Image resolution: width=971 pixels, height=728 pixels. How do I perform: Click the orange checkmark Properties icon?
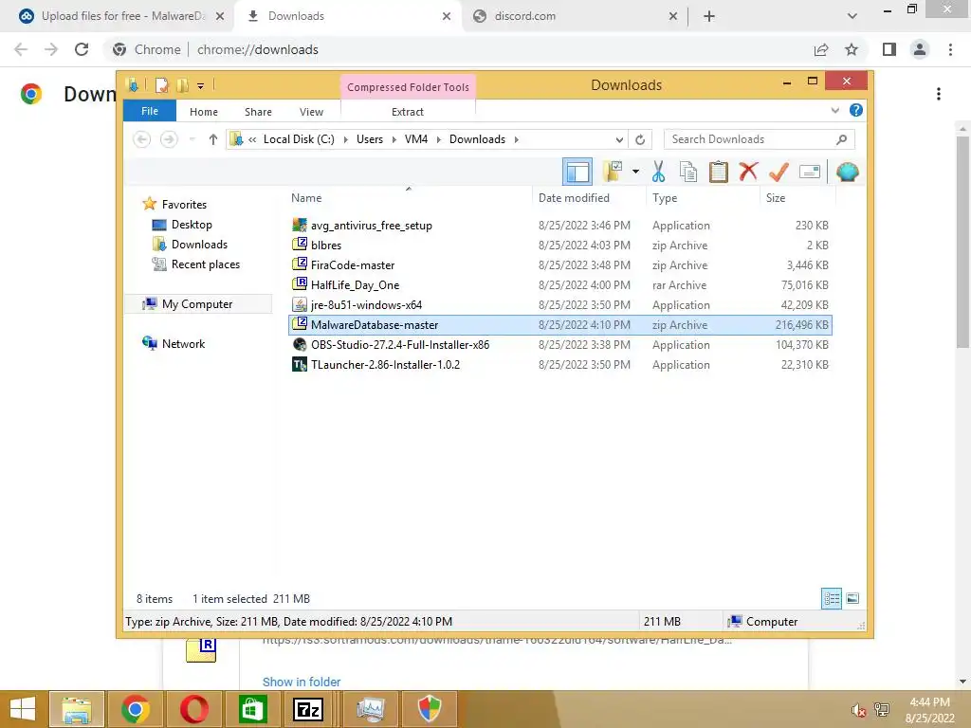click(779, 172)
